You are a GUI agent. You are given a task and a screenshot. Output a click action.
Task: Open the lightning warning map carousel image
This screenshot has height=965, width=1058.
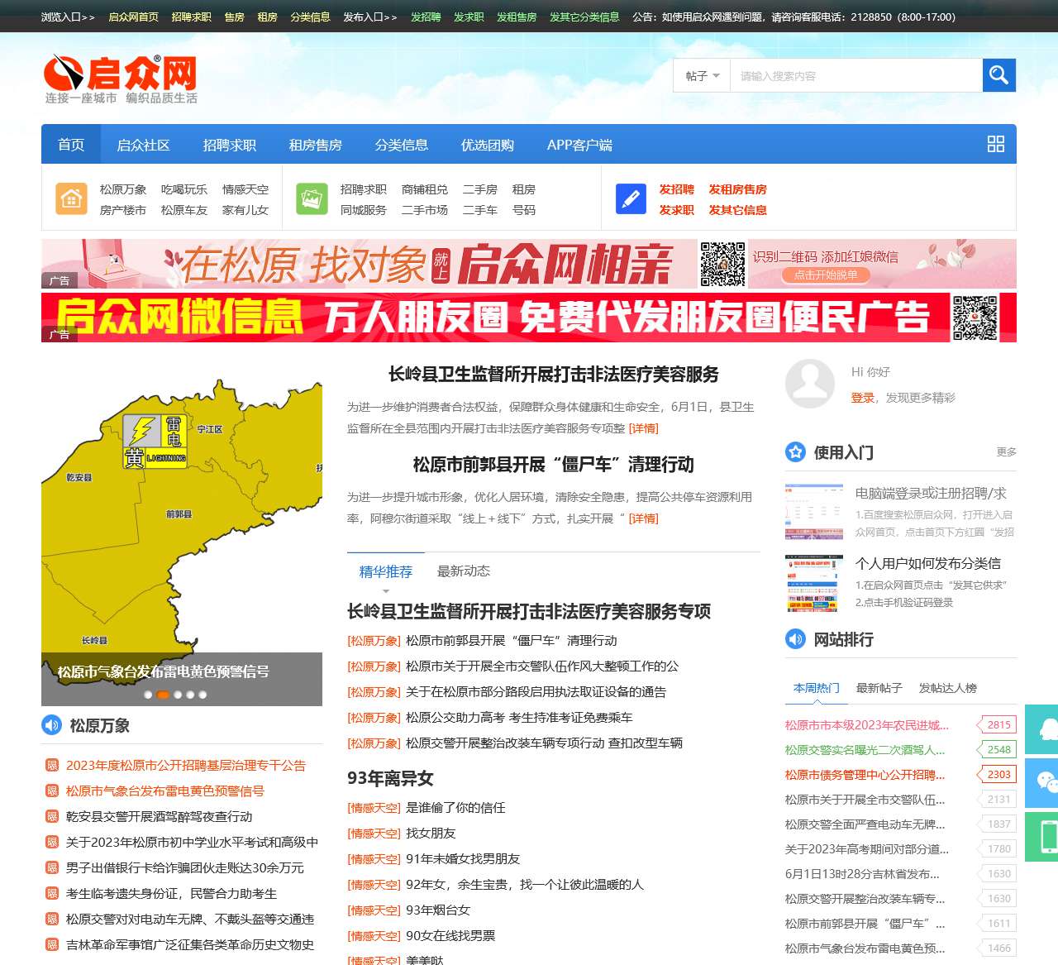(182, 533)
